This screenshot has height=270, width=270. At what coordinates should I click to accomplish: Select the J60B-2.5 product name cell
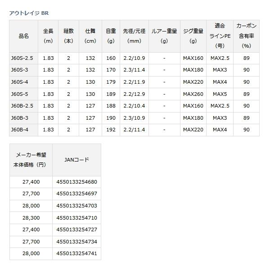point(23,106)
